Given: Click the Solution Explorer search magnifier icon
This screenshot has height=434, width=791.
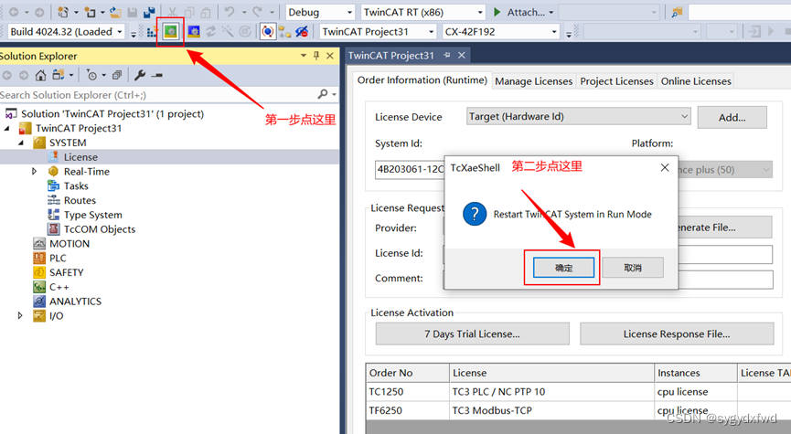Looking at the screenshot, I should 323,94.
